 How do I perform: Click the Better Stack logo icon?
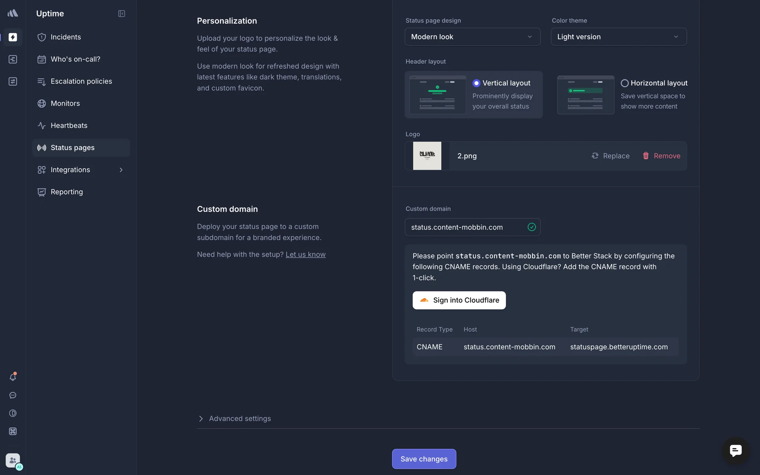pyautogui.click(x=13, y=13)
